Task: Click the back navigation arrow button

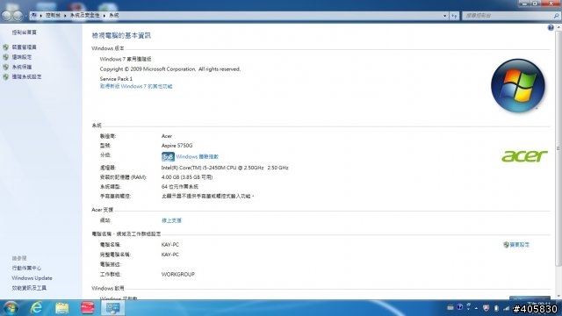Action: [x=6, y=16]
